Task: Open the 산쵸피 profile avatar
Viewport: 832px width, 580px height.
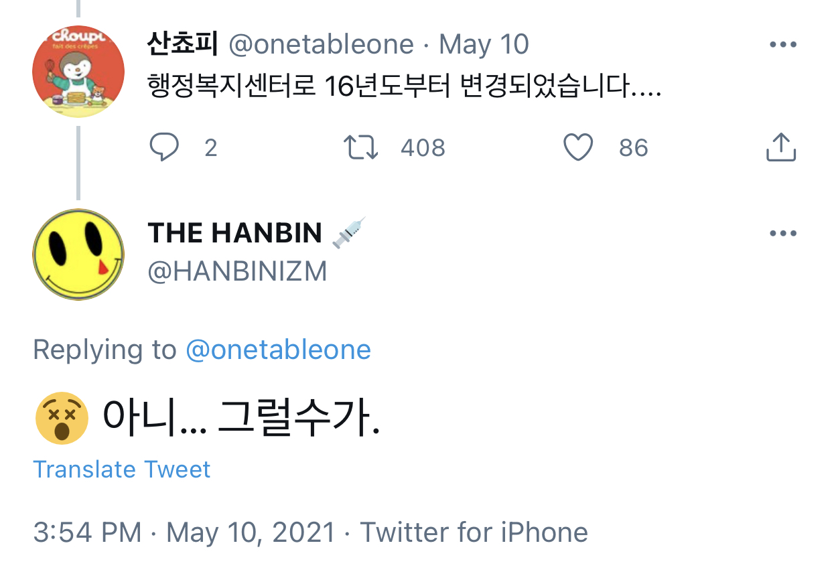Action: coord(78,71)
